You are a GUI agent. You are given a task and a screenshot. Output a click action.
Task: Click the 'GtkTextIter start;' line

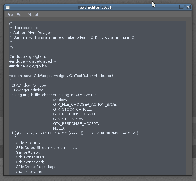click(x=31, y=157)
